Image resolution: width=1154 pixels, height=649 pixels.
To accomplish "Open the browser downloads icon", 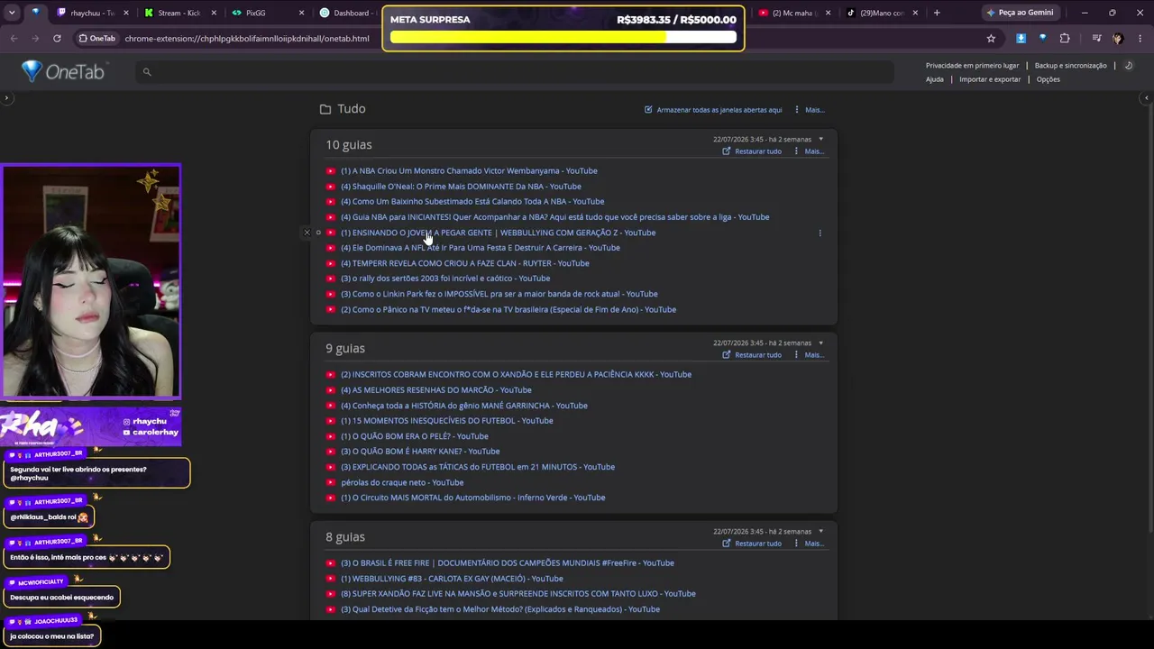I will (1021, 39).
